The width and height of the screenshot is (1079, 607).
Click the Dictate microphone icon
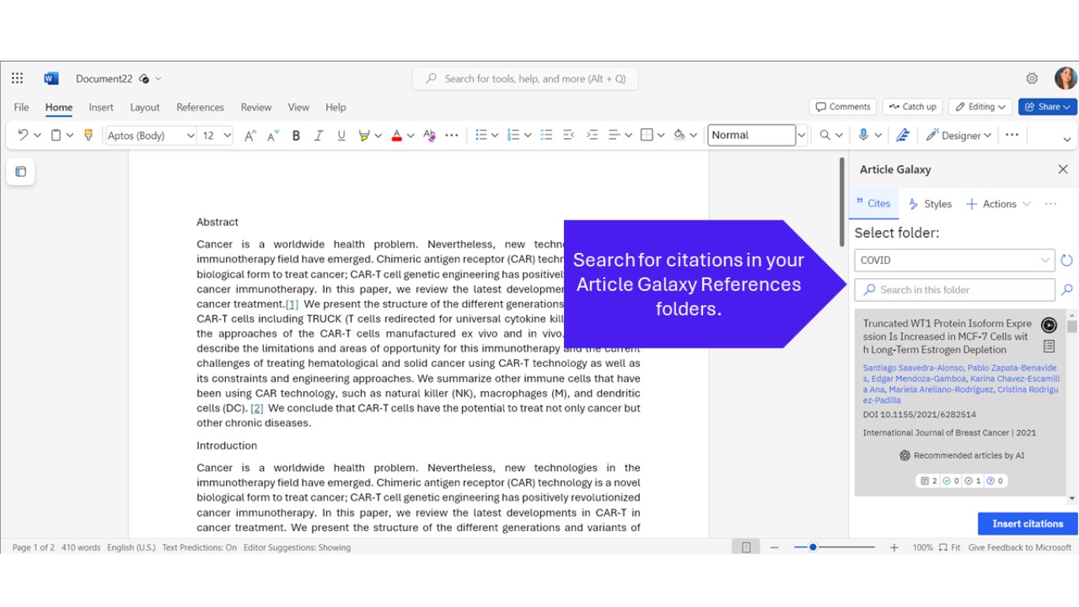point(863,135)
